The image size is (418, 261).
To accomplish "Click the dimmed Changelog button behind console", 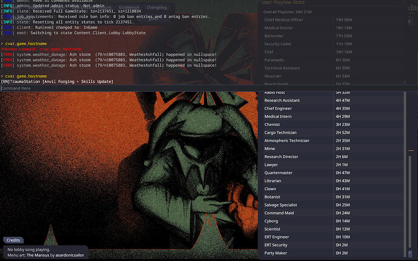I will click(156, 7).
